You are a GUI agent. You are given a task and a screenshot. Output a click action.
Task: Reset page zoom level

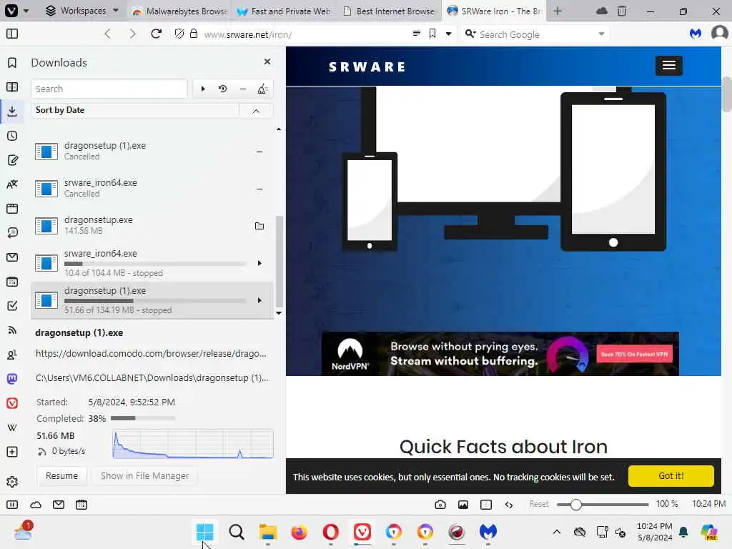coord(539,504)
